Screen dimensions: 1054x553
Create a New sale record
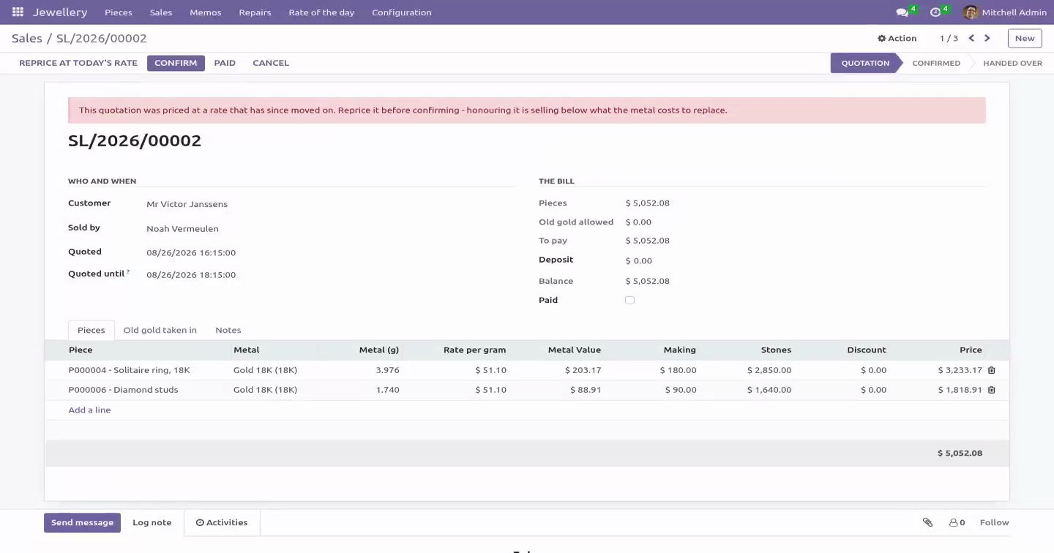click(1025, 38)
